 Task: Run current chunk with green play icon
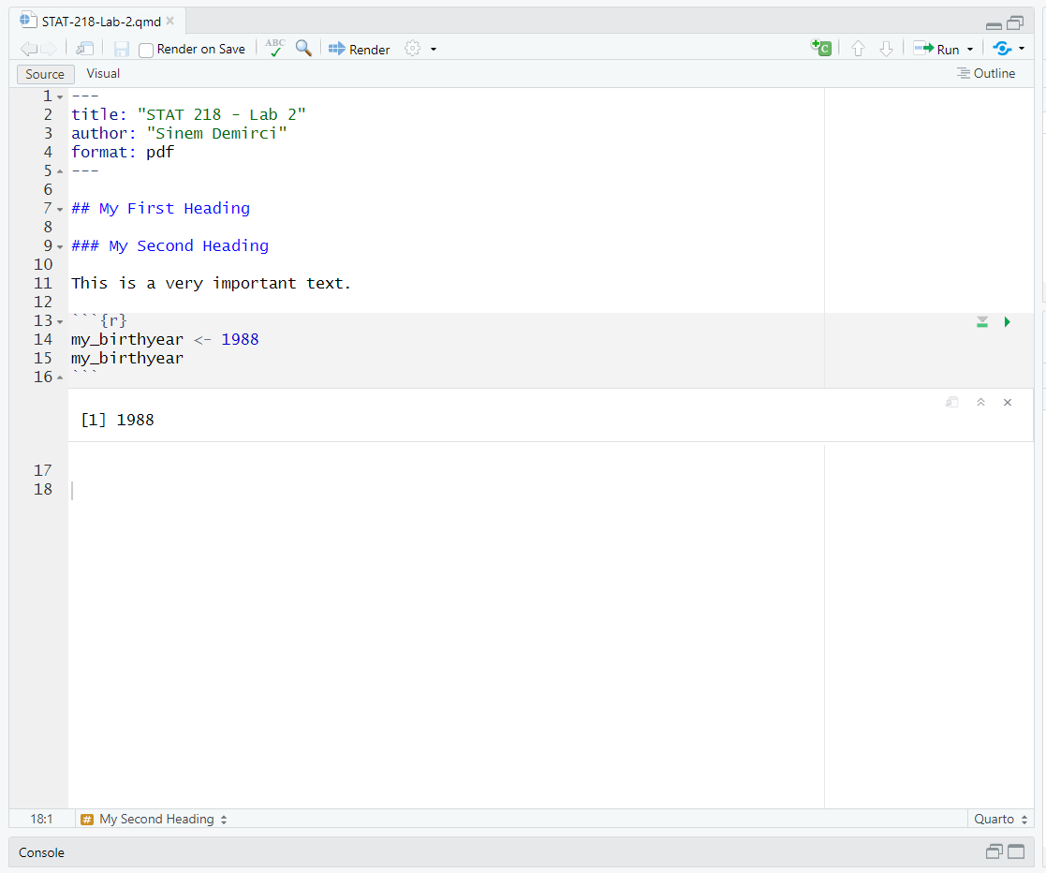click(1008, 322)
